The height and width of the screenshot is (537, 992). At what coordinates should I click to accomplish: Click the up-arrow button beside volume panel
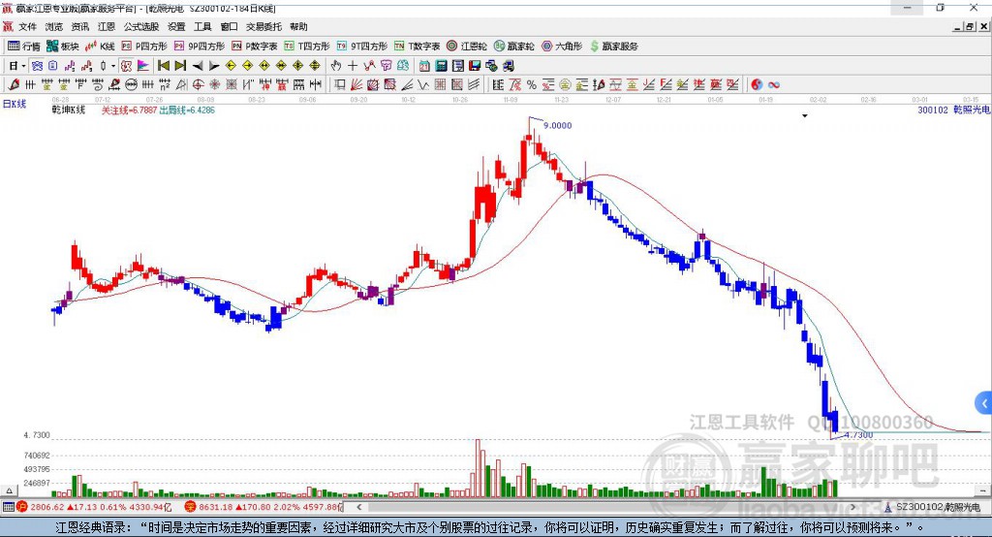pyautogui.click(x=9, y=490)
